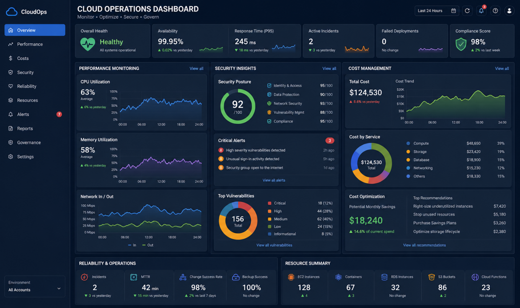Click the unusual sign-in alert icon

[x=221, y=159]
